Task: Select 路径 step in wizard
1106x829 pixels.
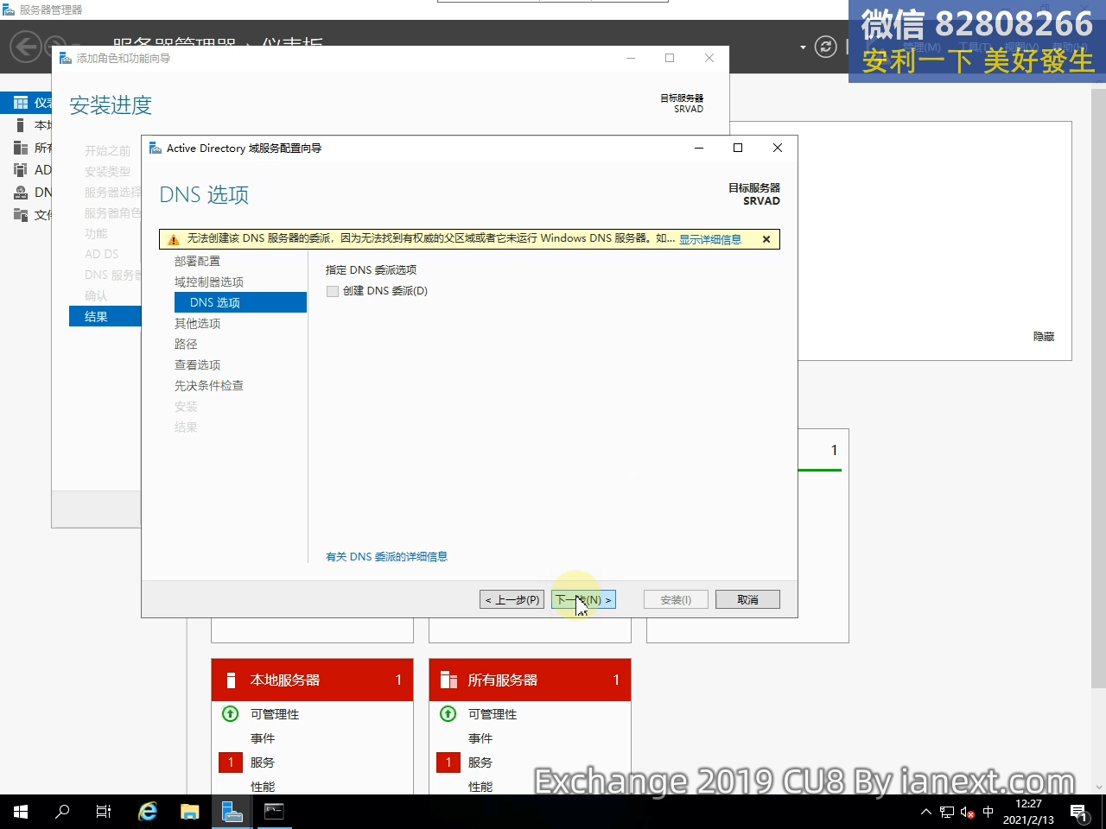Action: tap(186, 344)
